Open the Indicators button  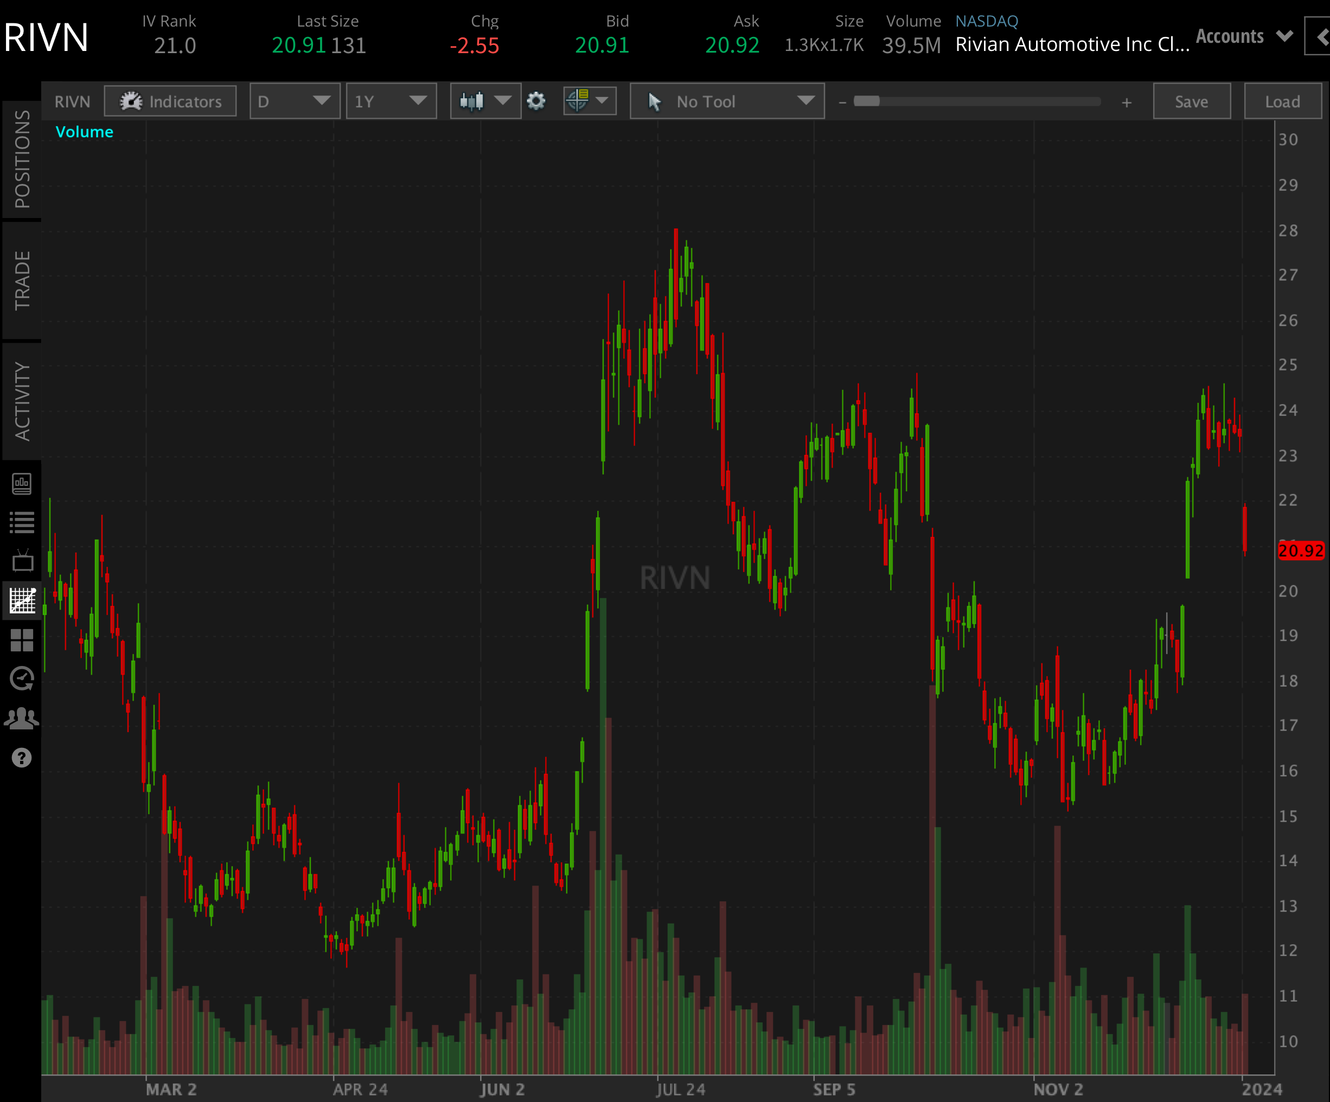click(170, 101)
